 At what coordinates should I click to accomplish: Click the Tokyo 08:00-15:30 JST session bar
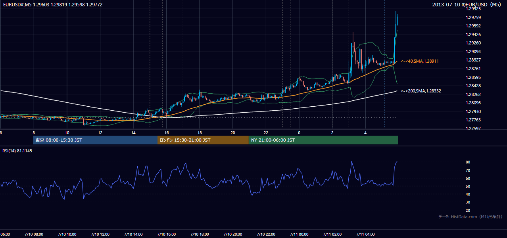click(95, 140)
